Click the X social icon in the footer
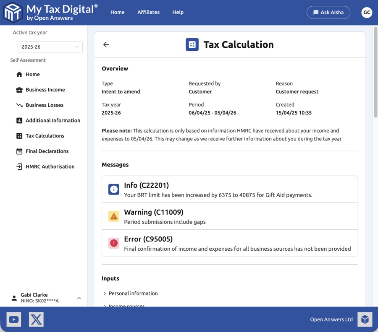Viewport: 378px width, 332px height. pos(36,319)
